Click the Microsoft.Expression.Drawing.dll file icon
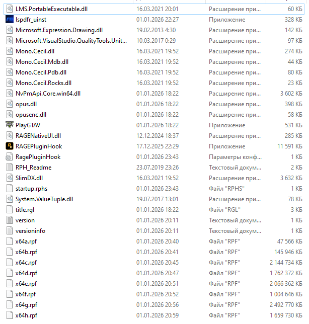This screenshot has width=309, height=324. pyautogui.click(x=10, y=30)
